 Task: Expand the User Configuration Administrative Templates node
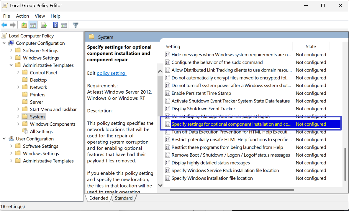point(11,161)
